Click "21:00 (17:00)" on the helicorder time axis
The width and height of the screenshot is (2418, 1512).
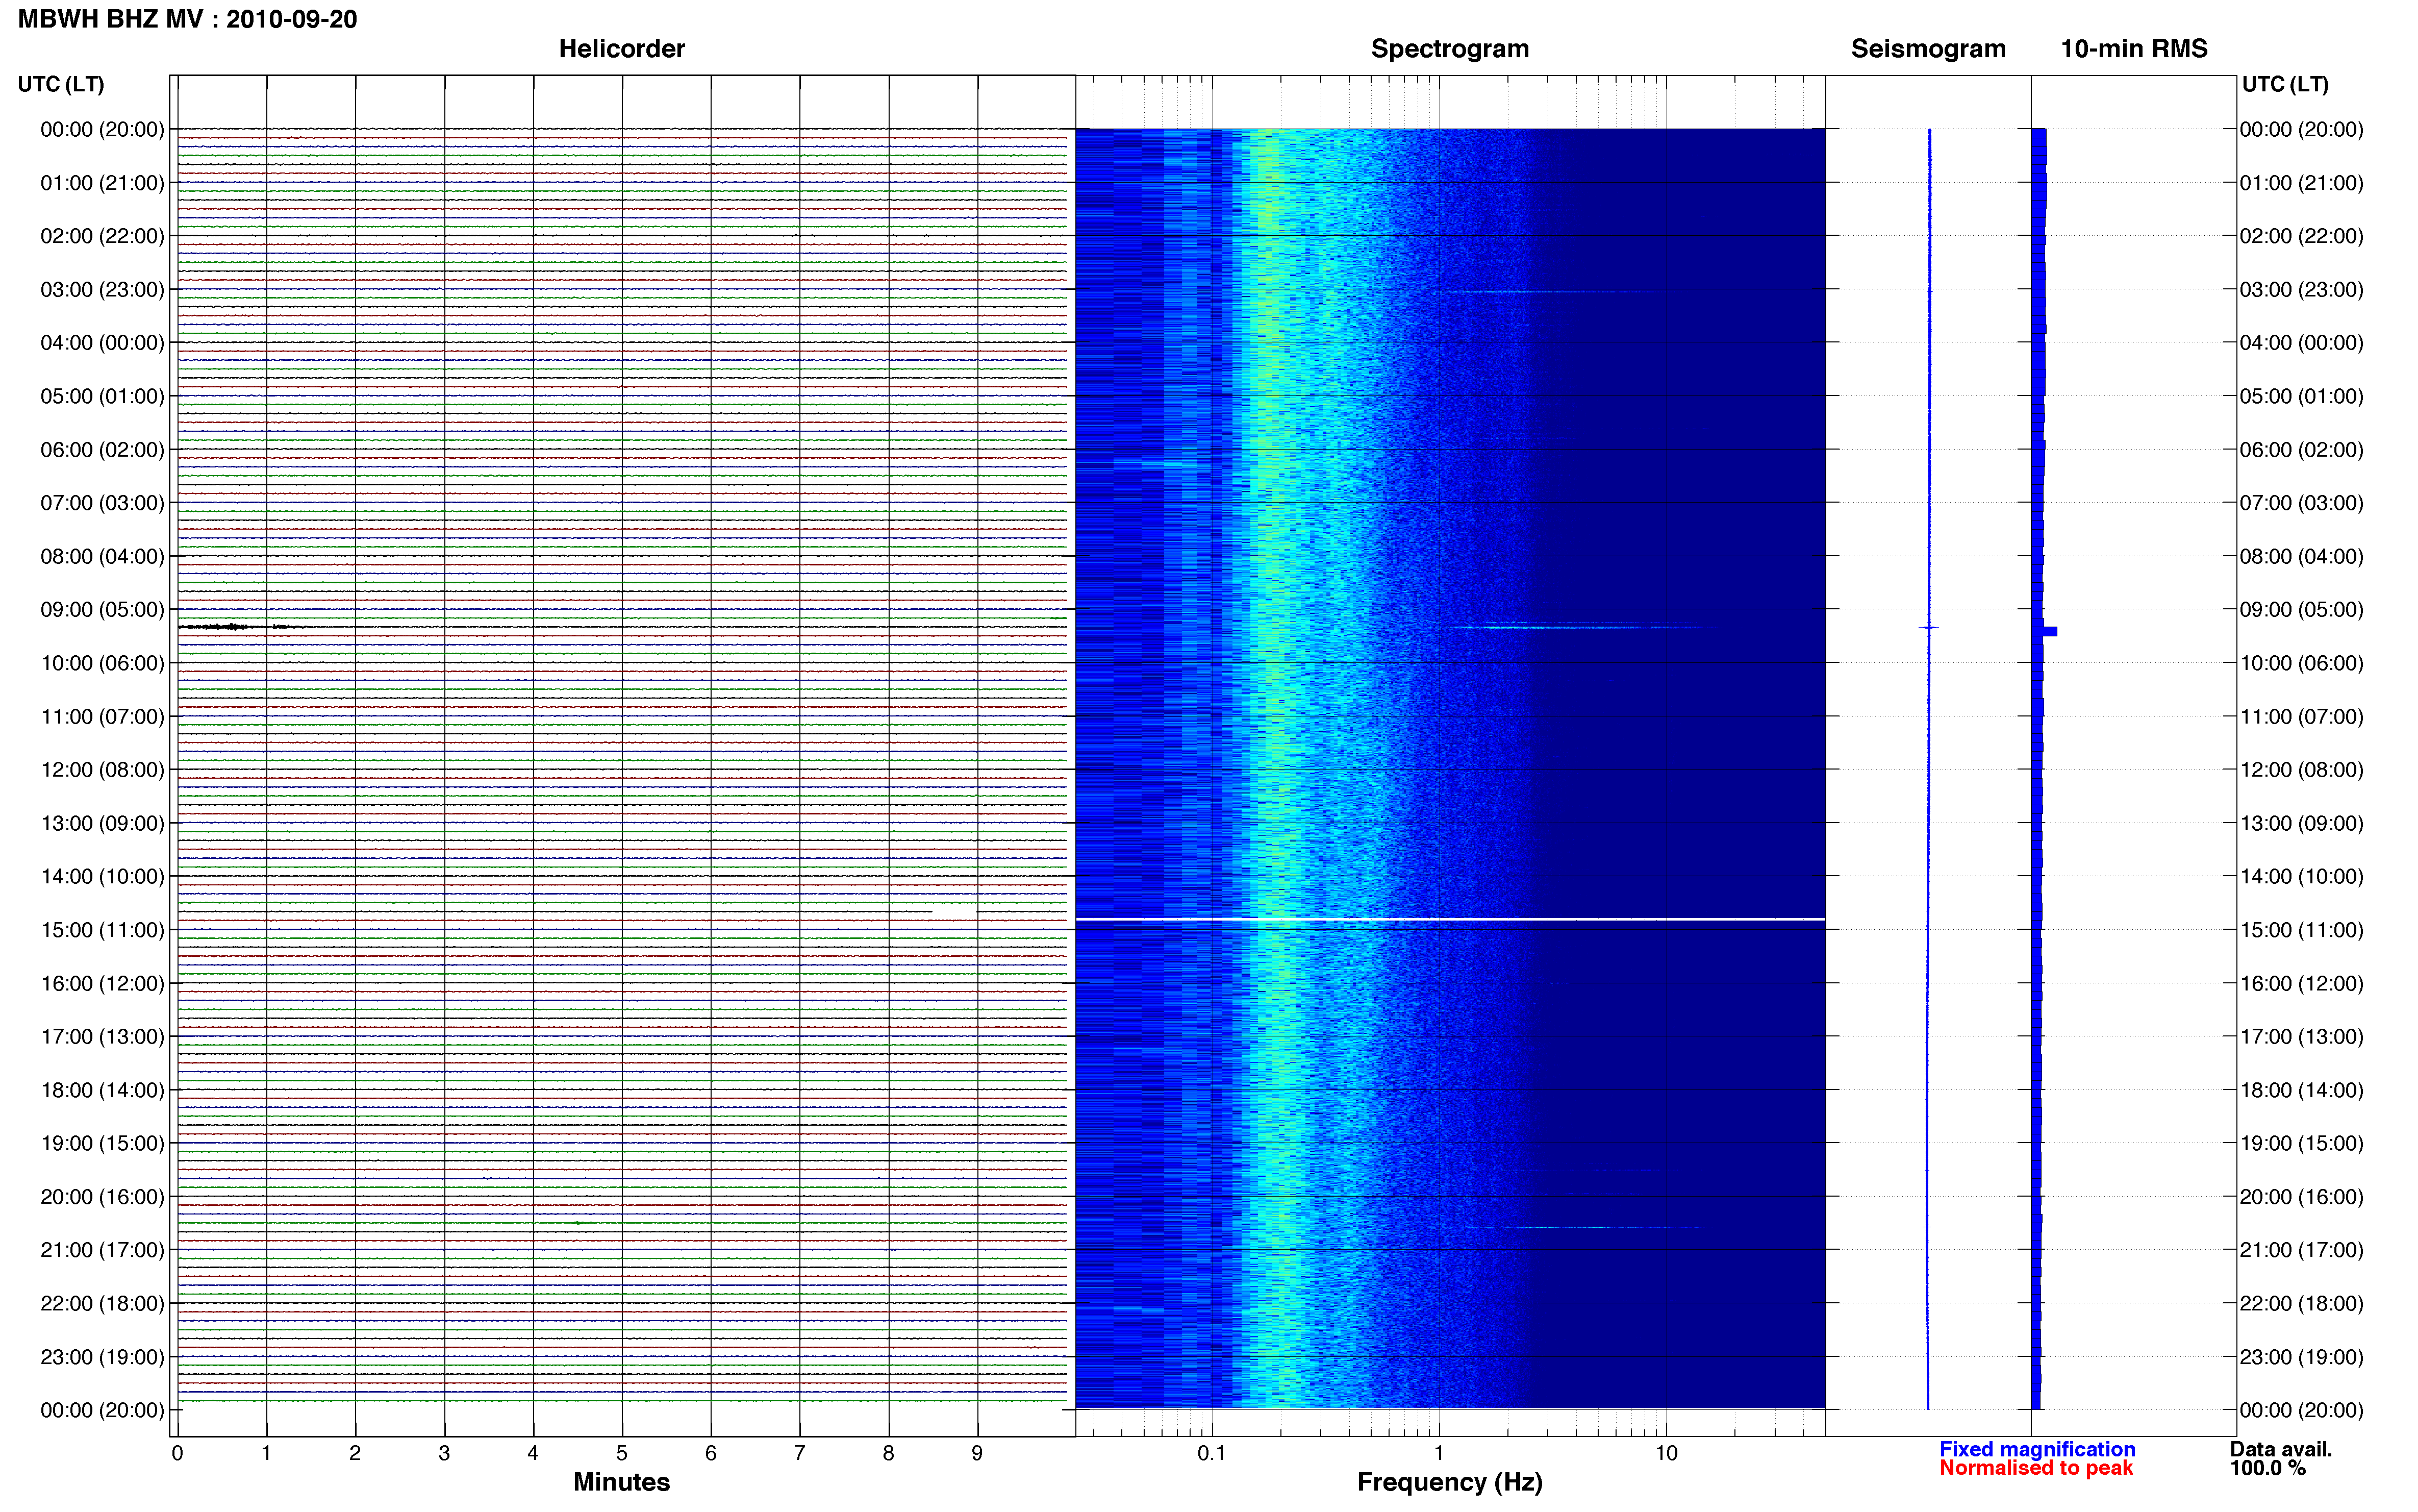click(102, 1250)
